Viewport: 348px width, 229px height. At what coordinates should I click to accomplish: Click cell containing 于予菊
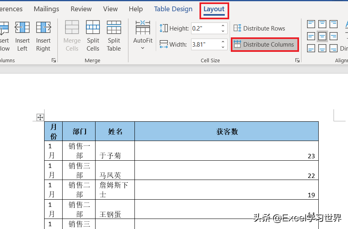[x=115, y=151]
